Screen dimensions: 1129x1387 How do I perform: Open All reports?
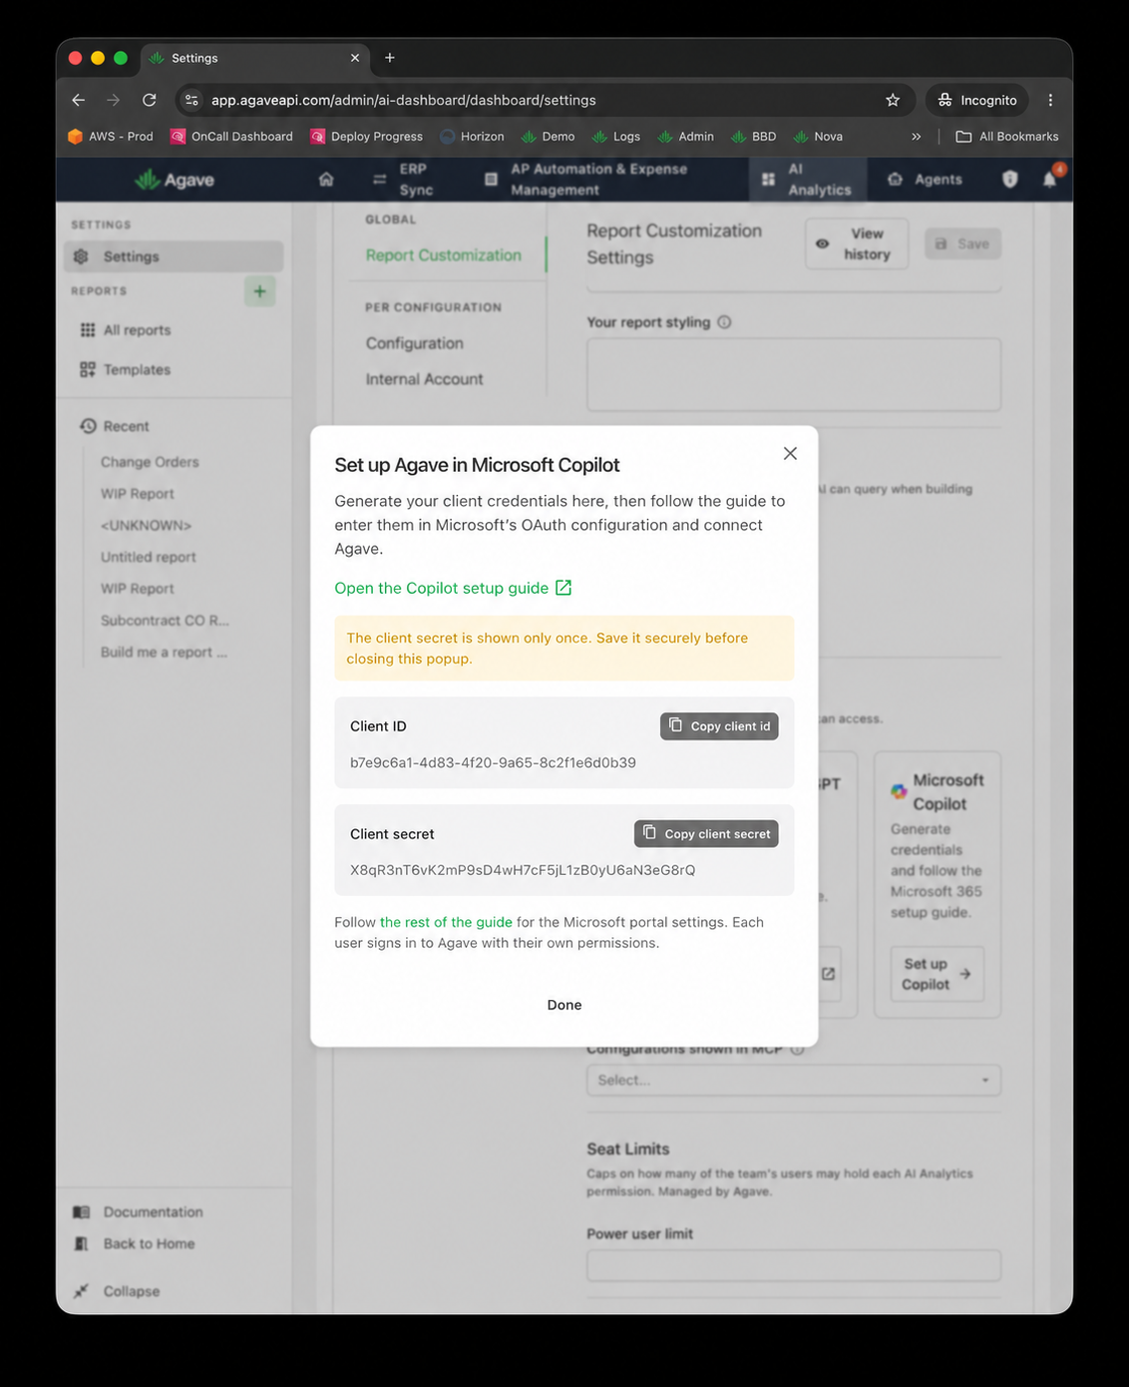pos(125,330)
